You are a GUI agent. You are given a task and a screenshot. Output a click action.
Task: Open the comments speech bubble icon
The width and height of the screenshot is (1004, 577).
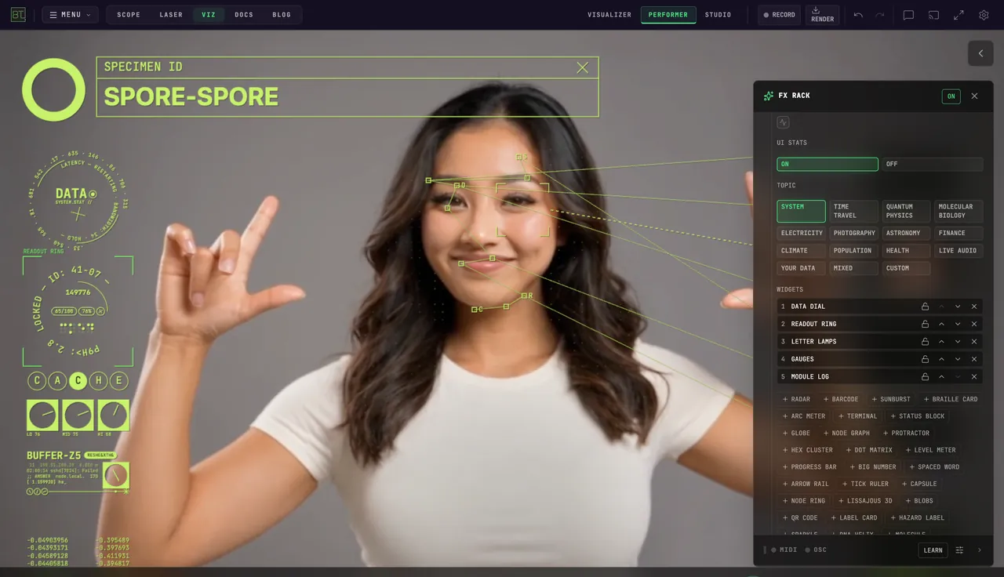click(908, 15)
